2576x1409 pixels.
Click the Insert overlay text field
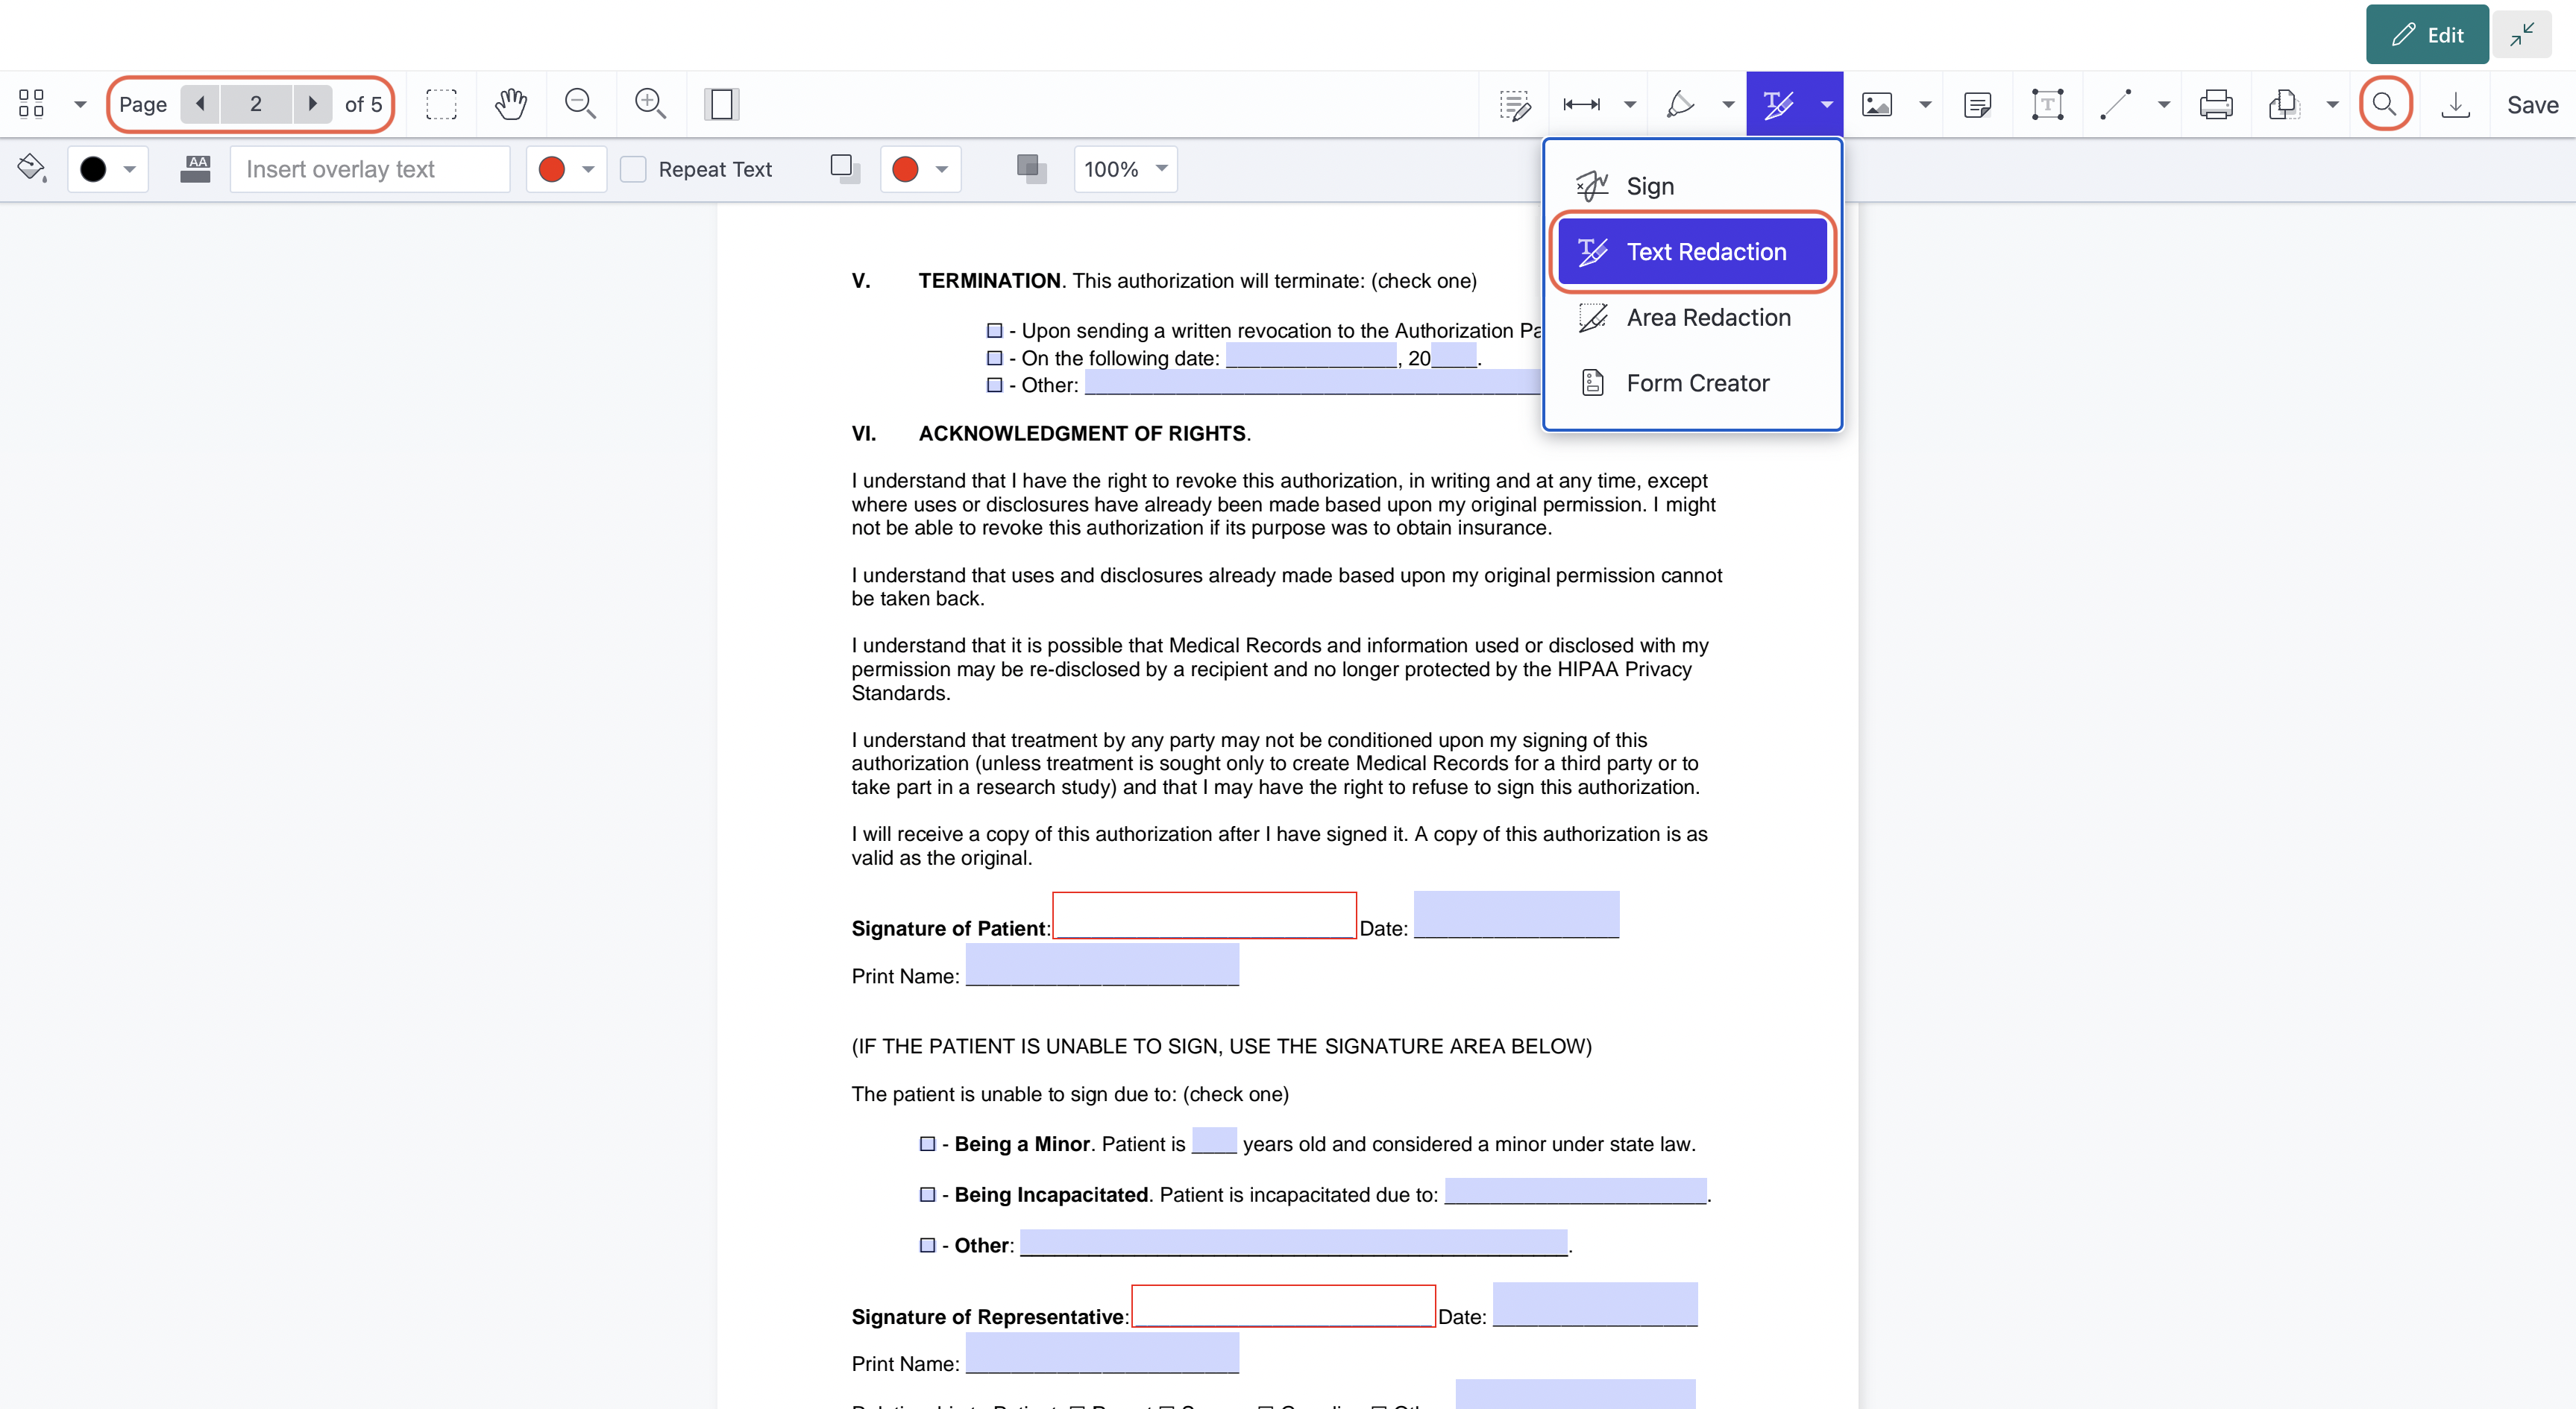[x=369, y=169]
